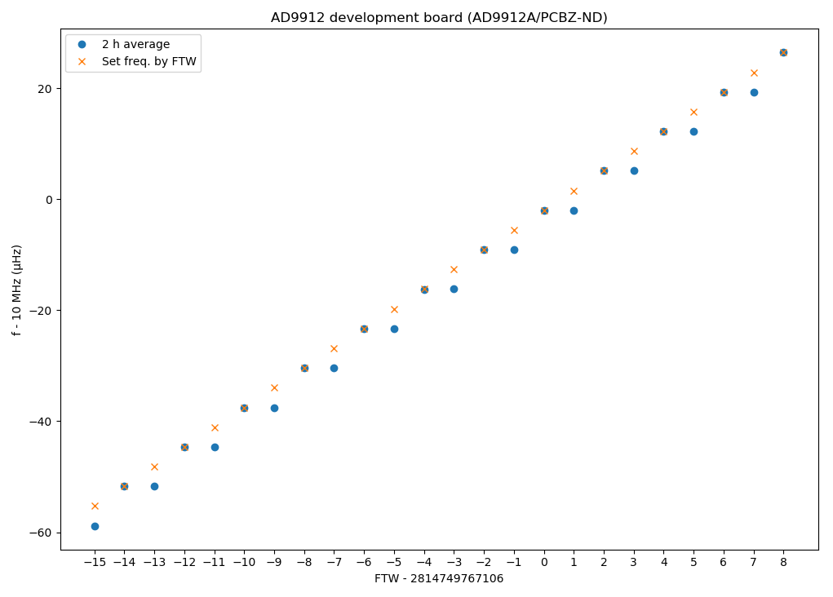Click x-axis tick label '−15'
The width and height of the screenshot is (833, 597).
coord(95,563)
